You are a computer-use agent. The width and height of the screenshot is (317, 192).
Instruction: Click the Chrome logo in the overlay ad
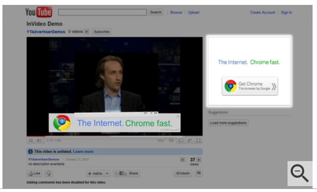point(62,123)
